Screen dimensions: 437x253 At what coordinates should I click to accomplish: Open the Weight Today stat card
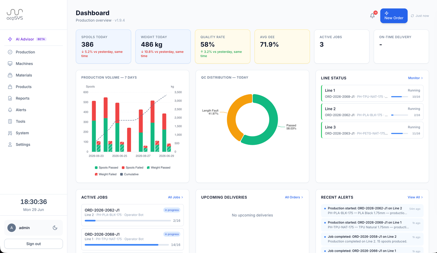(163, 47)
